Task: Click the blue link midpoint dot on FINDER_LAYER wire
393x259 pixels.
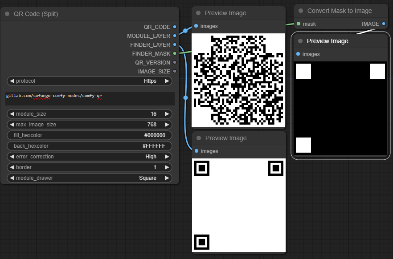Action: (x=186, y=97)
